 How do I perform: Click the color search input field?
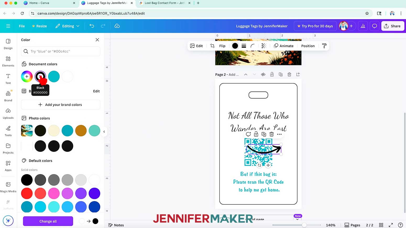[x=61, y=51]
